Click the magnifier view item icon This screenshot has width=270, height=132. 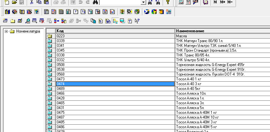click(28, 21)
